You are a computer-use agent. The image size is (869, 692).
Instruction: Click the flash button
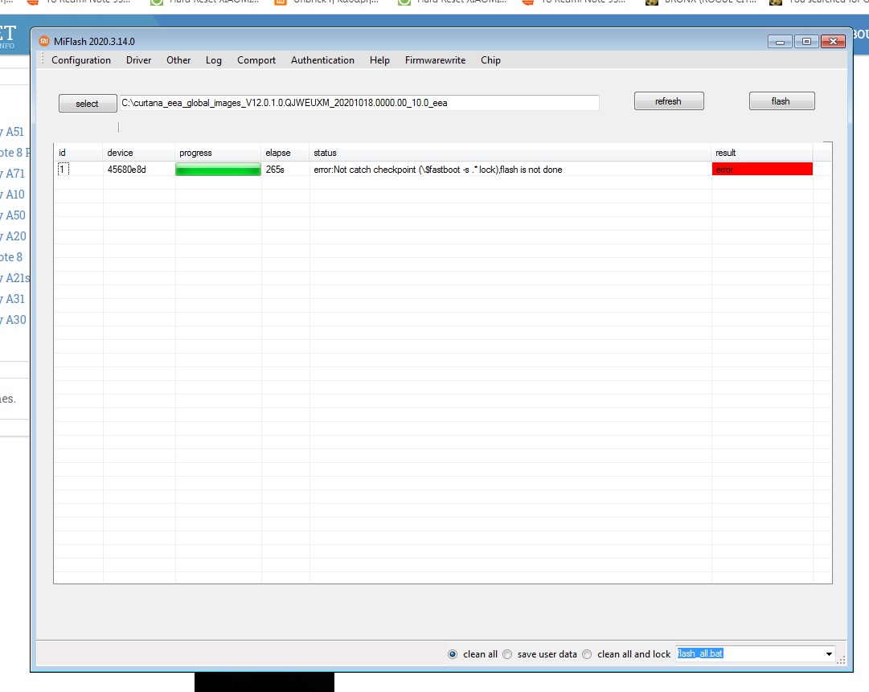[x=781, y=100]
